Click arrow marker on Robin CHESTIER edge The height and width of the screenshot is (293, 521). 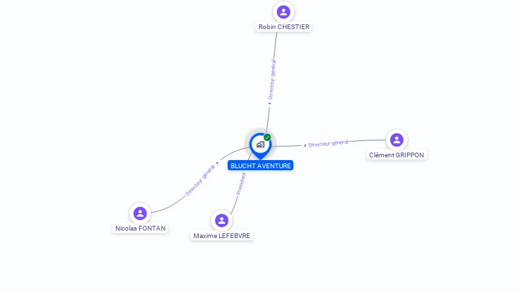[x=269, y=103]
